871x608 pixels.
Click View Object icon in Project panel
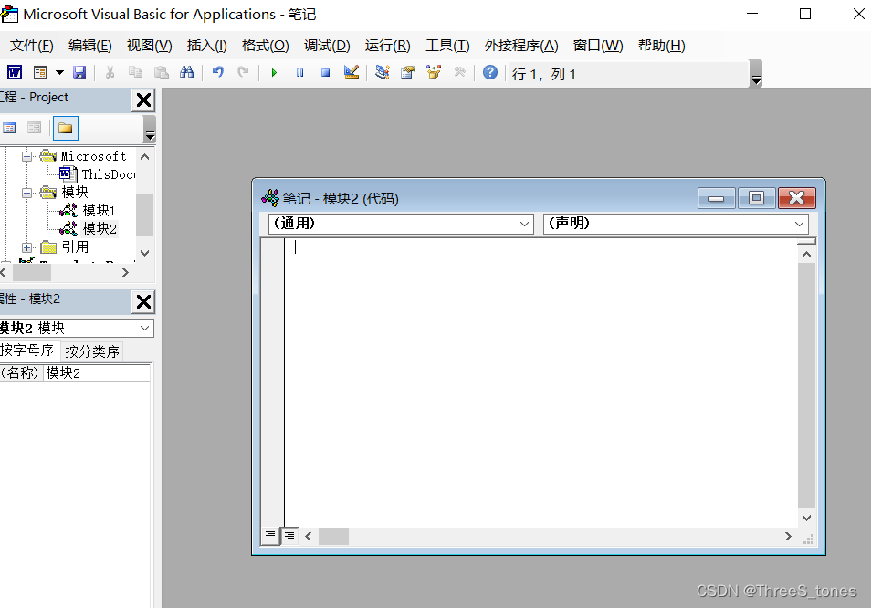(35, 128)
